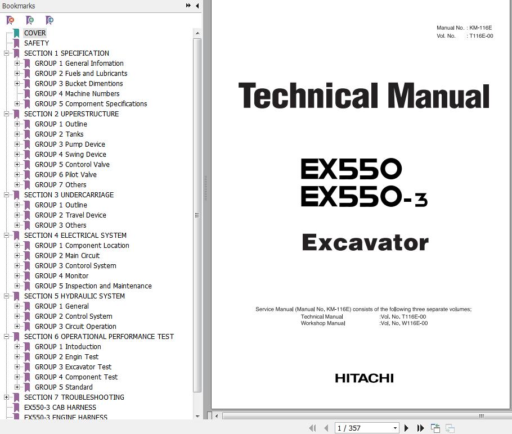Expand GROUP 2 Main Circuit
Viewport: 512px width, 434px height.
tap(17, 255)
